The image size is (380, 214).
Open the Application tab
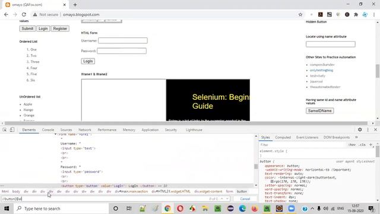pos(150,130)
